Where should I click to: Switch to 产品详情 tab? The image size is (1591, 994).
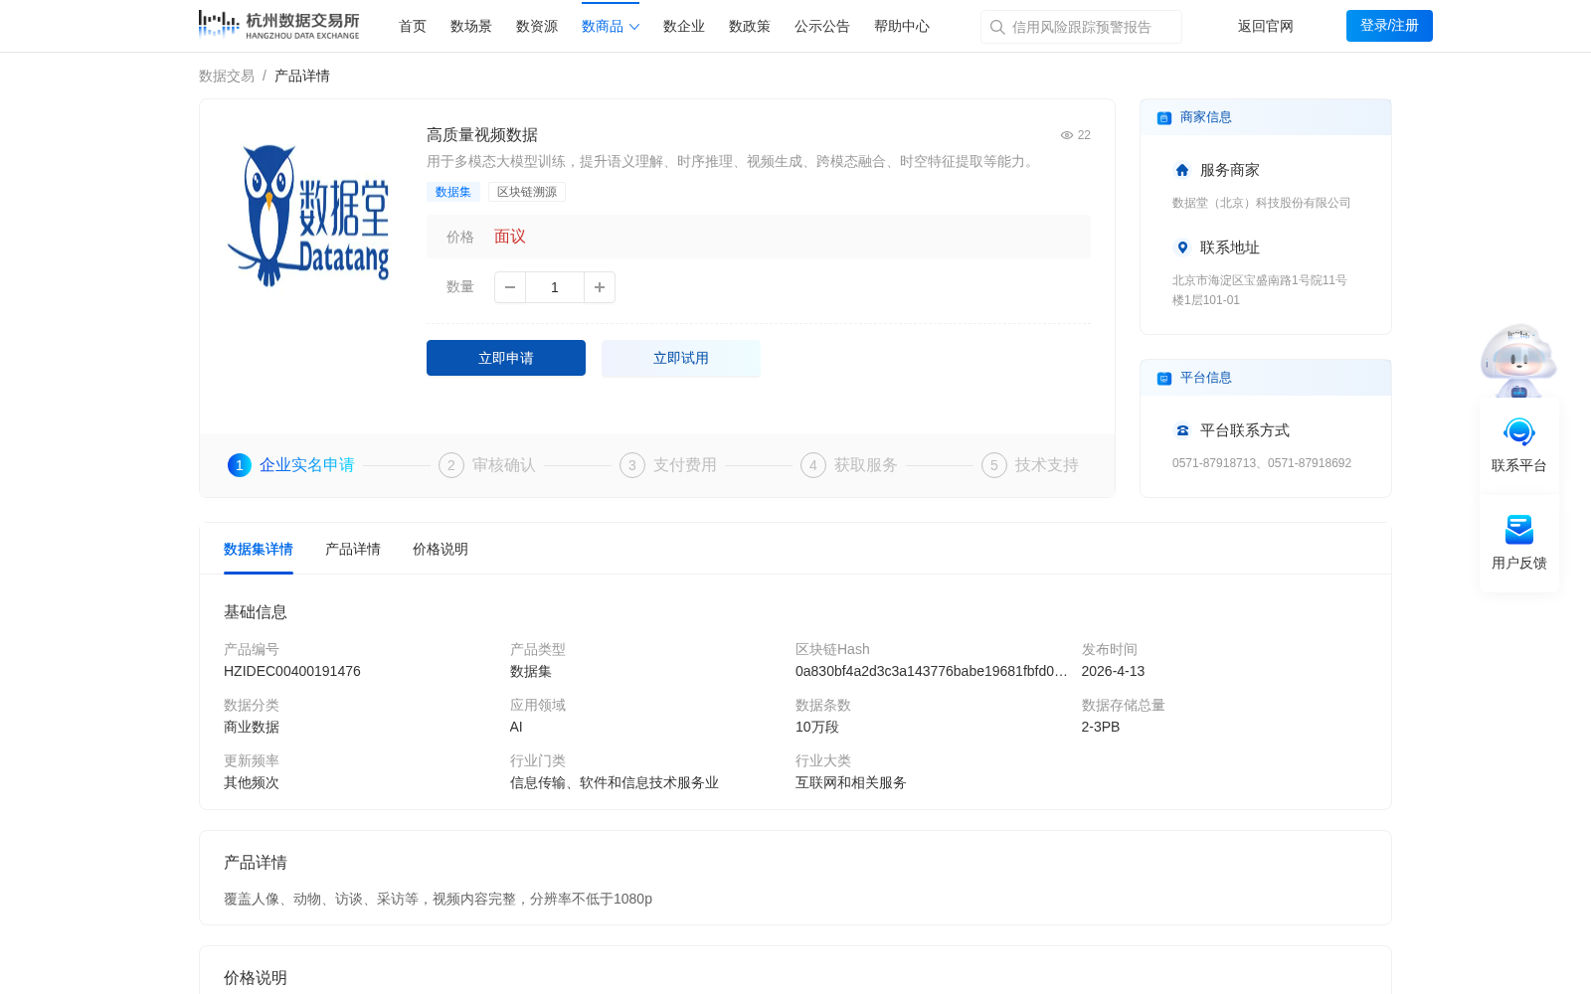pyautogui.click(x=353, y=549)
